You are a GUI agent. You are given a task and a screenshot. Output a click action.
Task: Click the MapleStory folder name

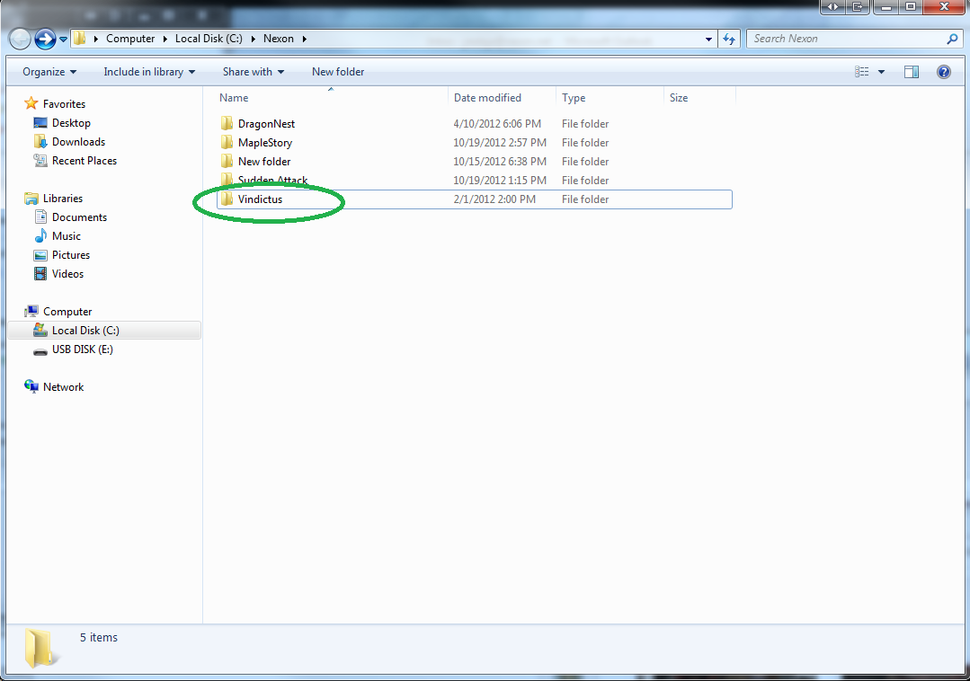(x=265, y=143)
